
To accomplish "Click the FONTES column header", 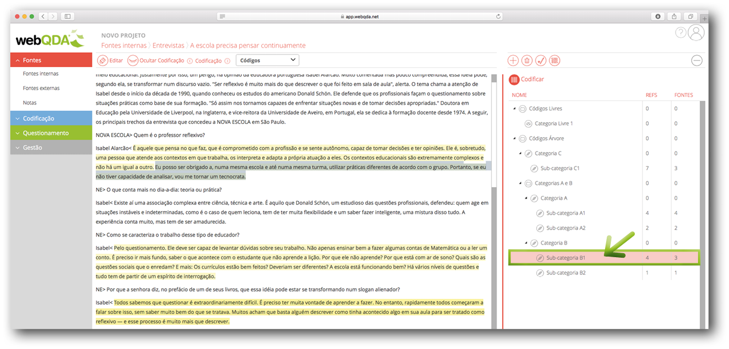I will [x=684, y=95].
